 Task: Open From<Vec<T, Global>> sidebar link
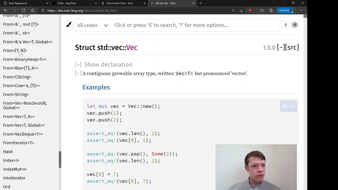(24, 125)
